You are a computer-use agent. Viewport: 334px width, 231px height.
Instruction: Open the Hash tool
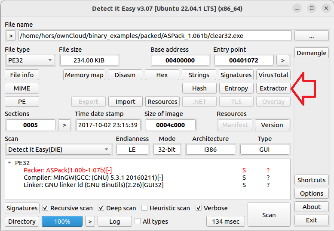(199, 88)
